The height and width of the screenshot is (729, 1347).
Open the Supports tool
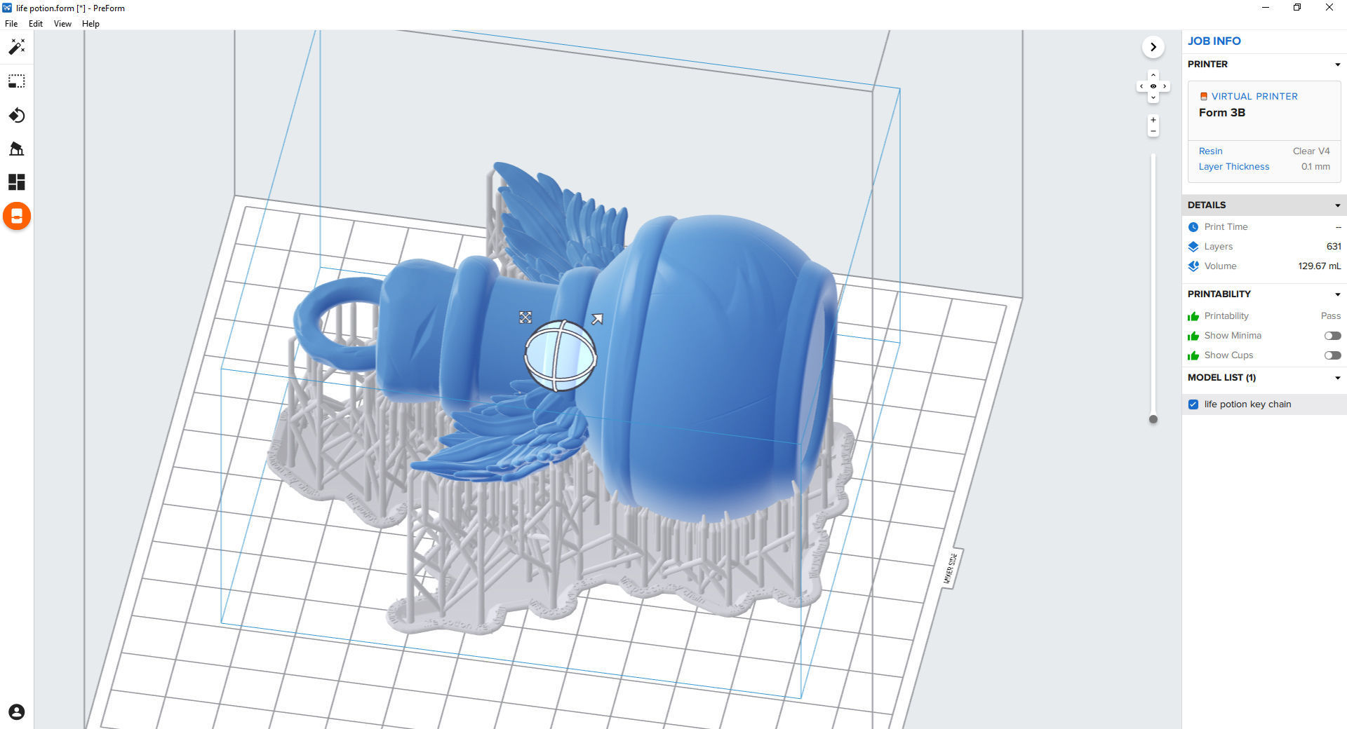(x=17, y=149)
